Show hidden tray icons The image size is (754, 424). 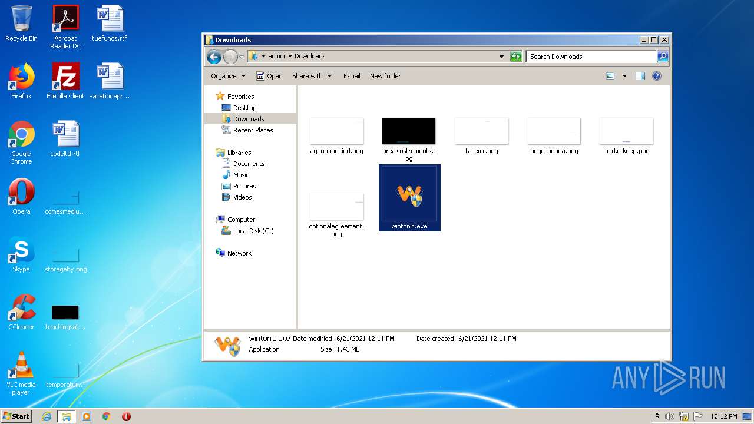tap(657, 416)
